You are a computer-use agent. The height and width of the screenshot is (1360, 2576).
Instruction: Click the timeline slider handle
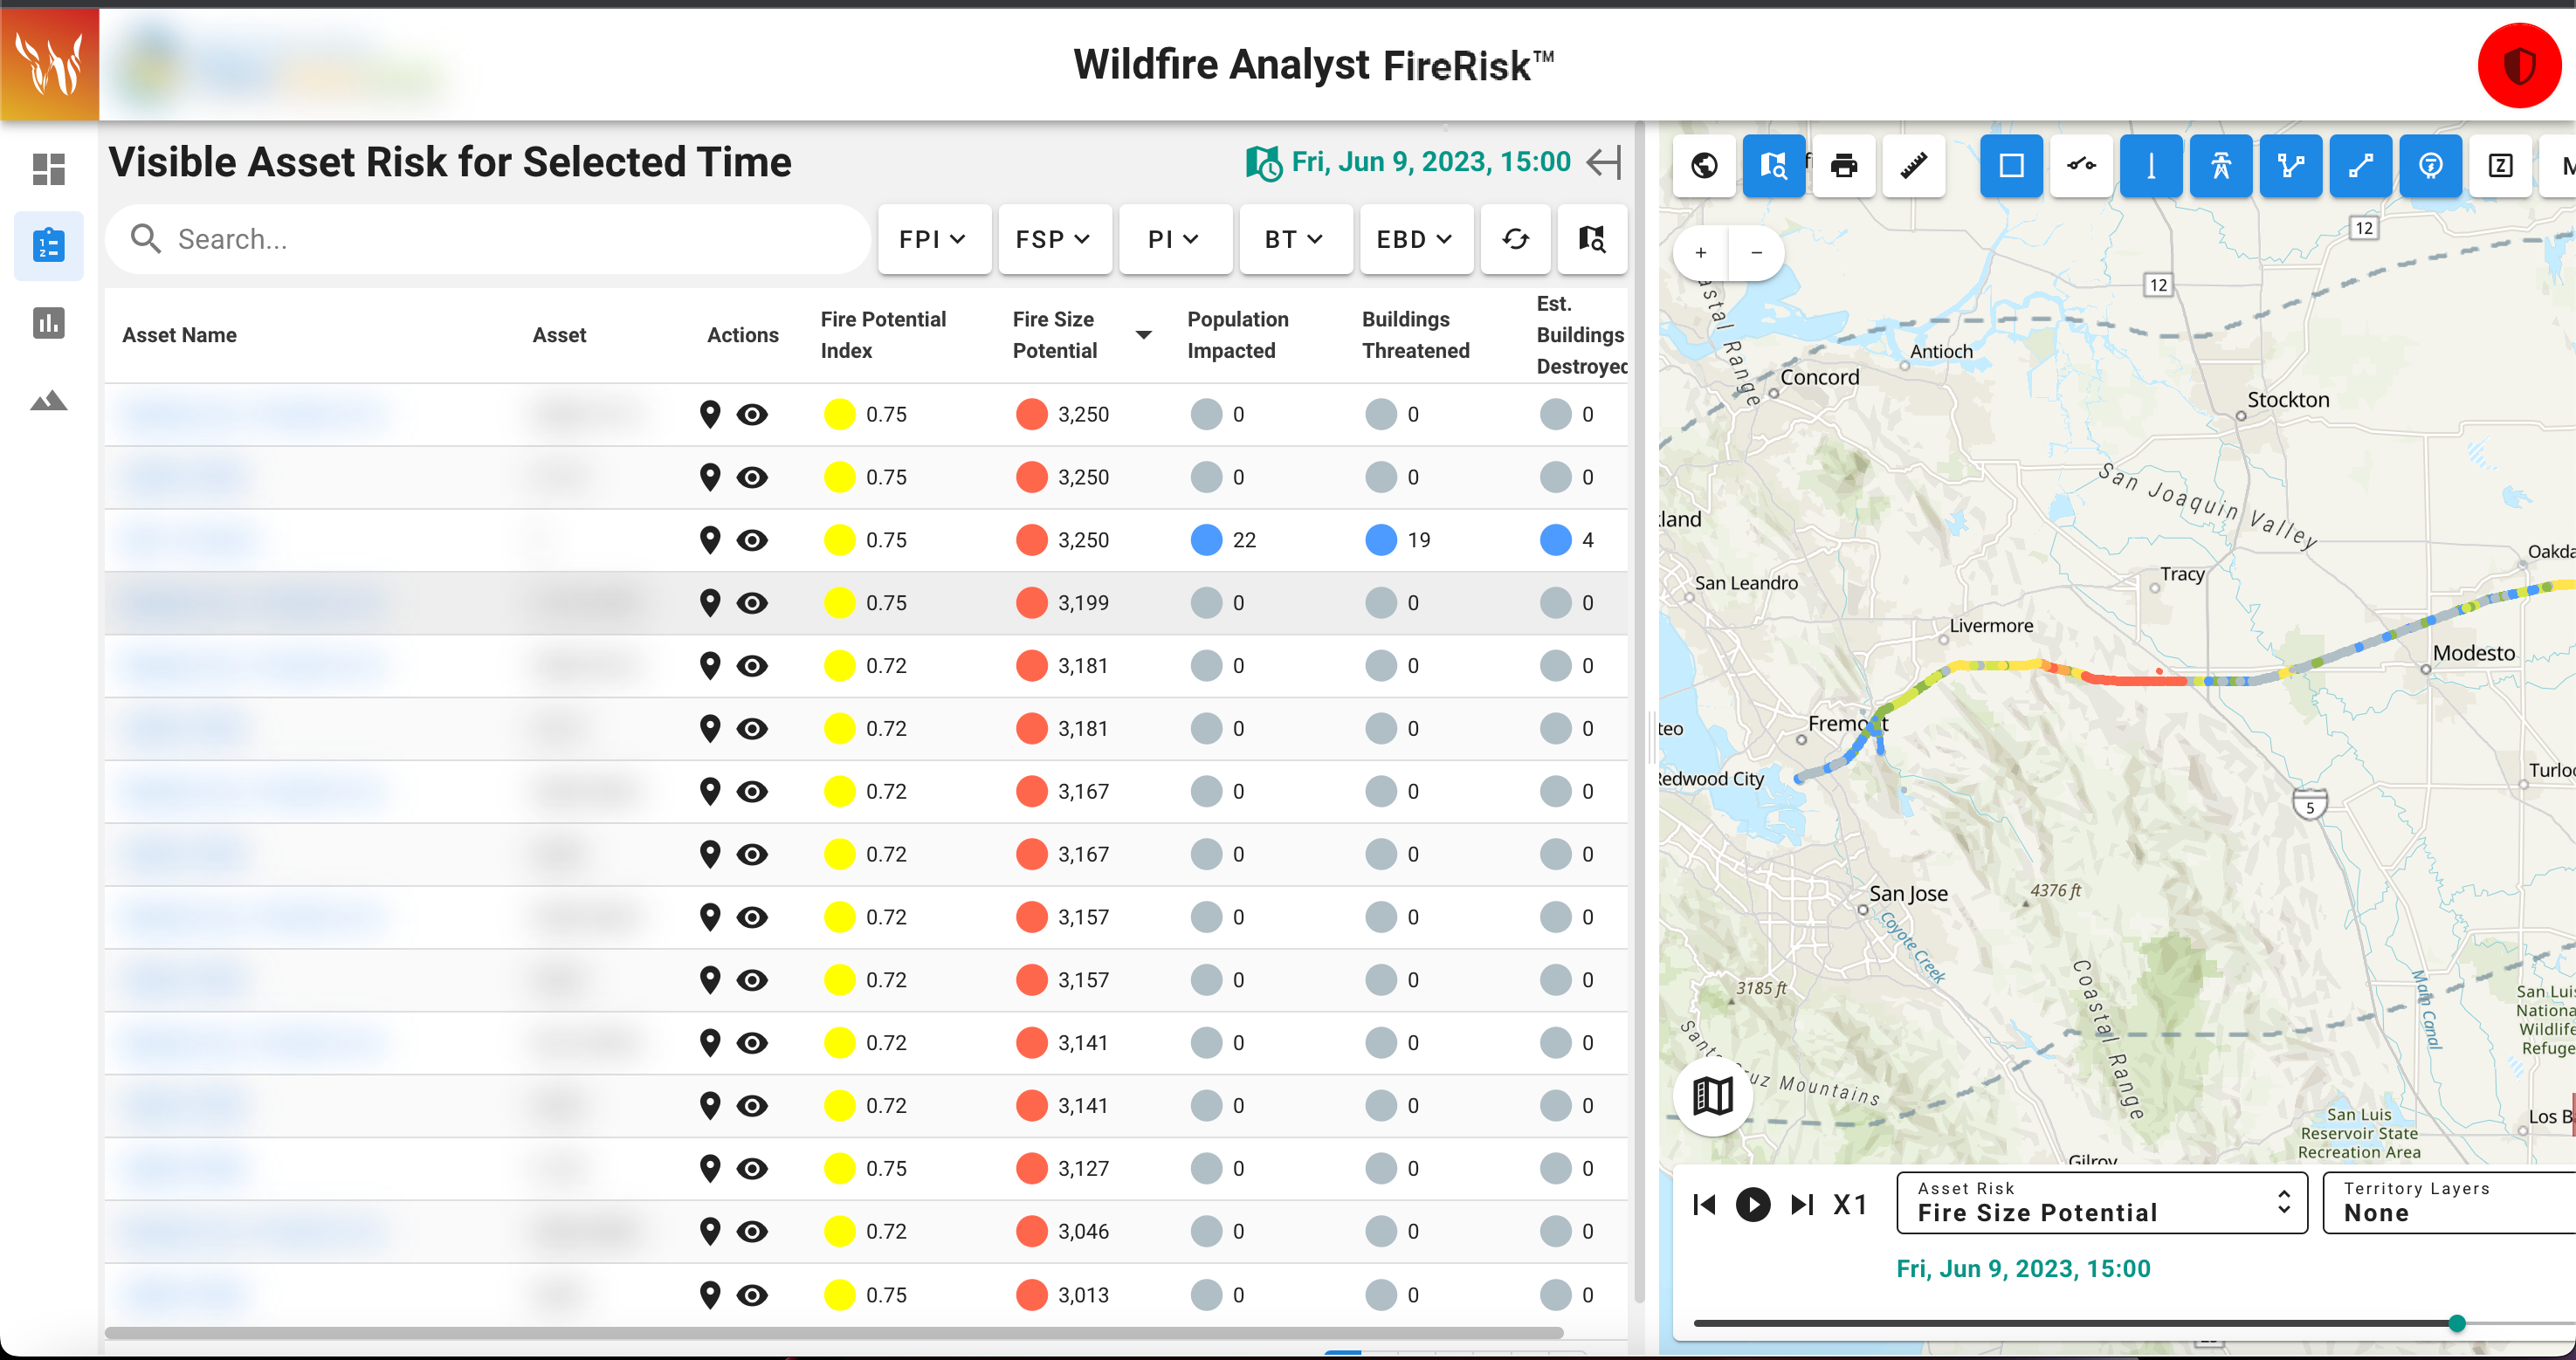tap(2456, 1323)
